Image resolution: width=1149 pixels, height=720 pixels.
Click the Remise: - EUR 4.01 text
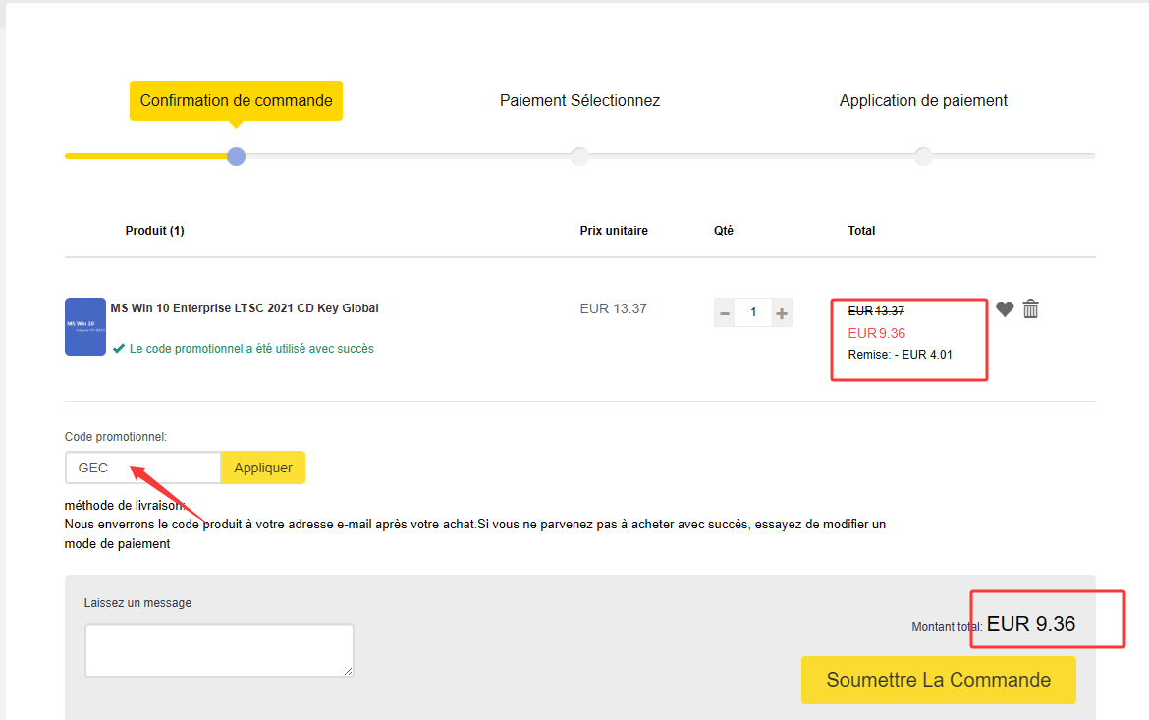[900, 355]
